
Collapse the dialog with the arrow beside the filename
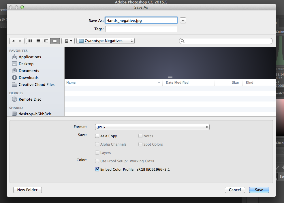(x=183, y=20)
